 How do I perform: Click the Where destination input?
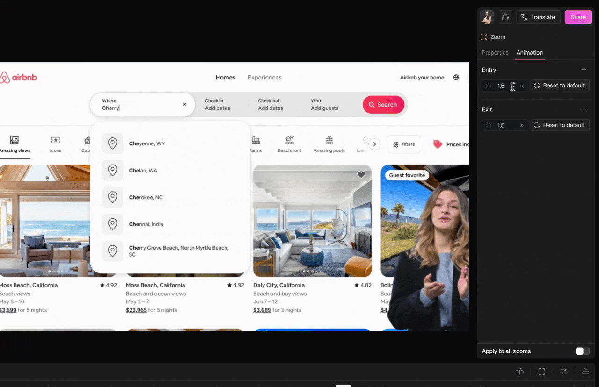tap(142, 104)
